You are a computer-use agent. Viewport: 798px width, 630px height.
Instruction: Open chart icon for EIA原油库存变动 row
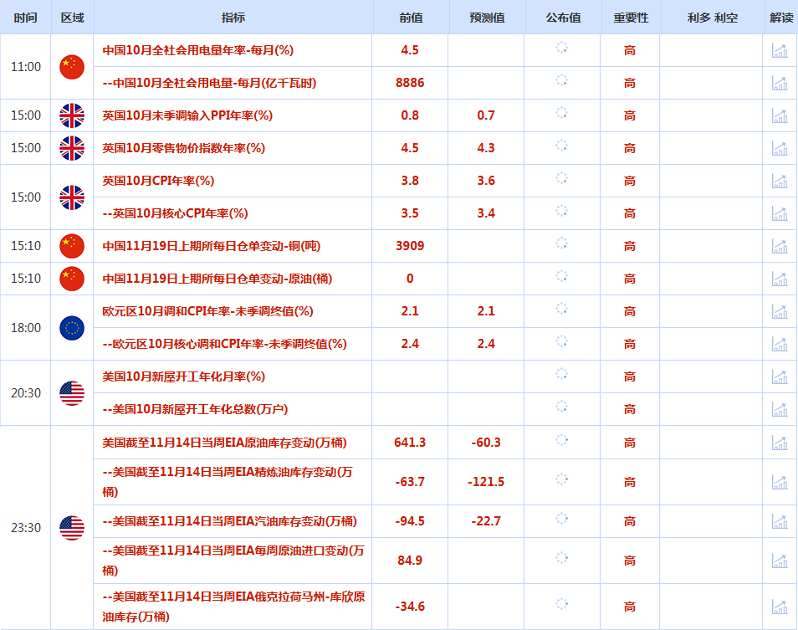(x=780, y=443)
